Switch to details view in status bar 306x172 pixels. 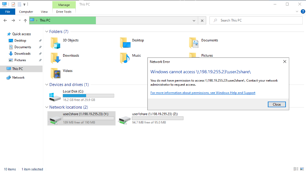click(296, 169)
